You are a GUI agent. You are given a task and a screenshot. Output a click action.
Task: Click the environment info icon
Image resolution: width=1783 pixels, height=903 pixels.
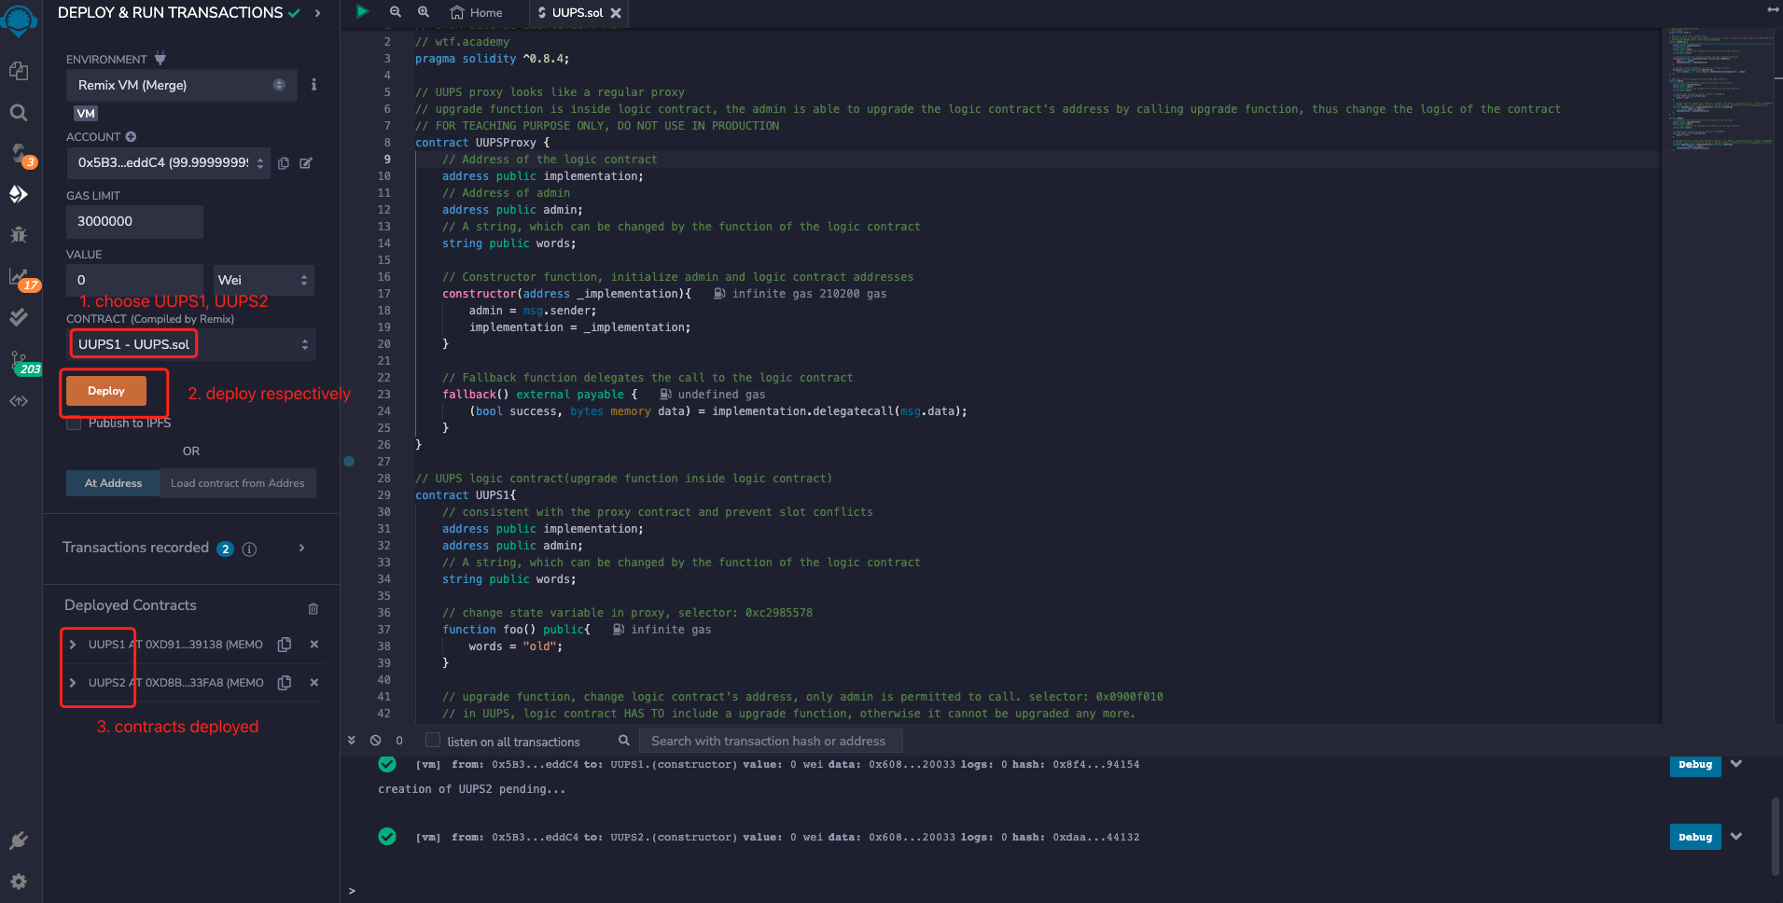click(313, 85)
